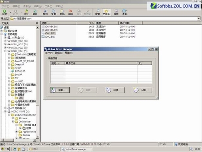
Task: Click the Up (向上) folder toolbar icon
Action: (27, 13)
